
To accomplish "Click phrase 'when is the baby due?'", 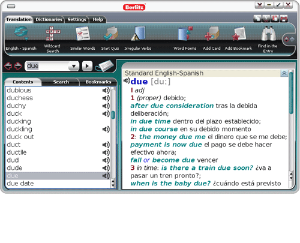I will [170, 184].
